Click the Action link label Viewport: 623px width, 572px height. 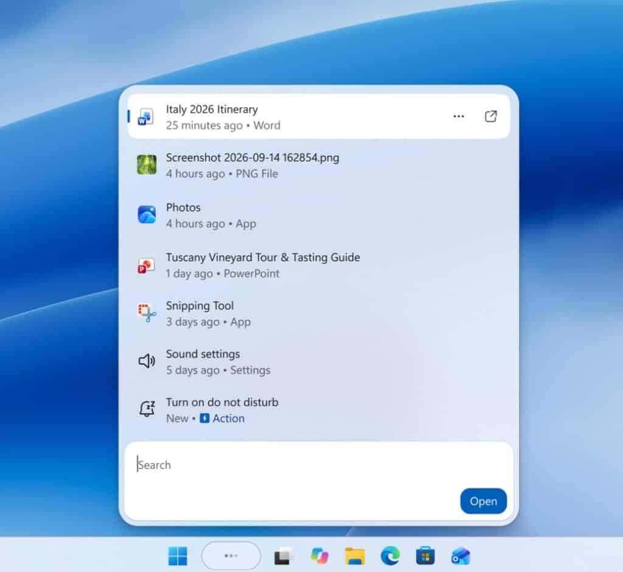229,418
